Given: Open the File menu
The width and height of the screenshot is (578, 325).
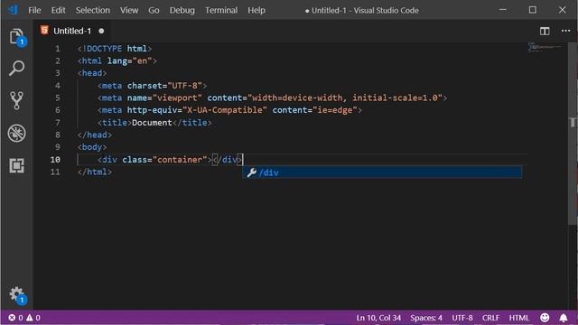Looking at the screenshot, I should click(34, 10).
